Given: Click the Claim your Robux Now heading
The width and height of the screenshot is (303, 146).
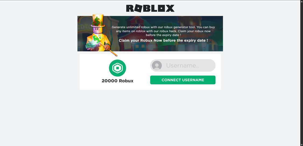Looking at the screenshot, I should 163,40.
